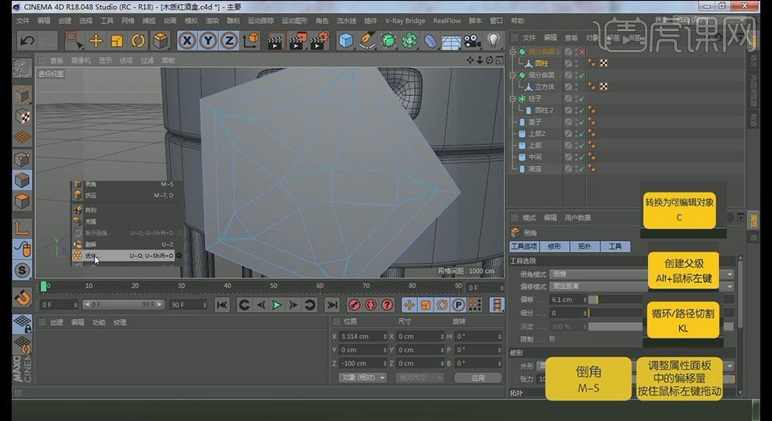Viewport: 772px width, 421px height.
Task: Jump to the end of the animation
Action: (332, 306)
